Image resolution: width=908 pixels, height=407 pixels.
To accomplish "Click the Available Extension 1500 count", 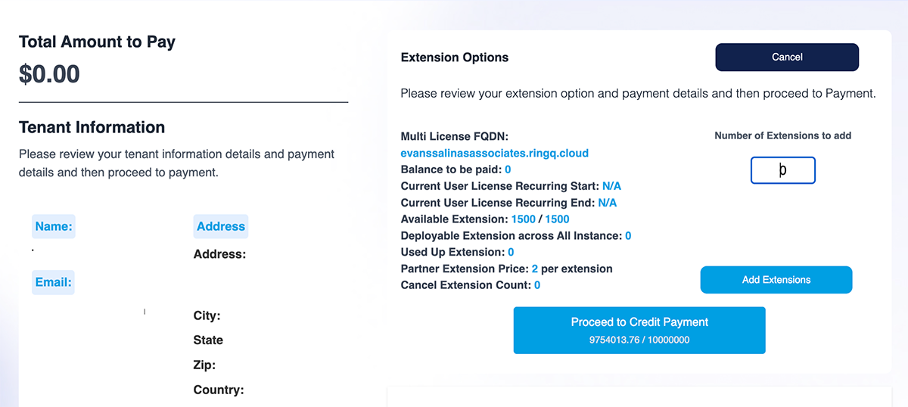I will click(x=524, y=219).
